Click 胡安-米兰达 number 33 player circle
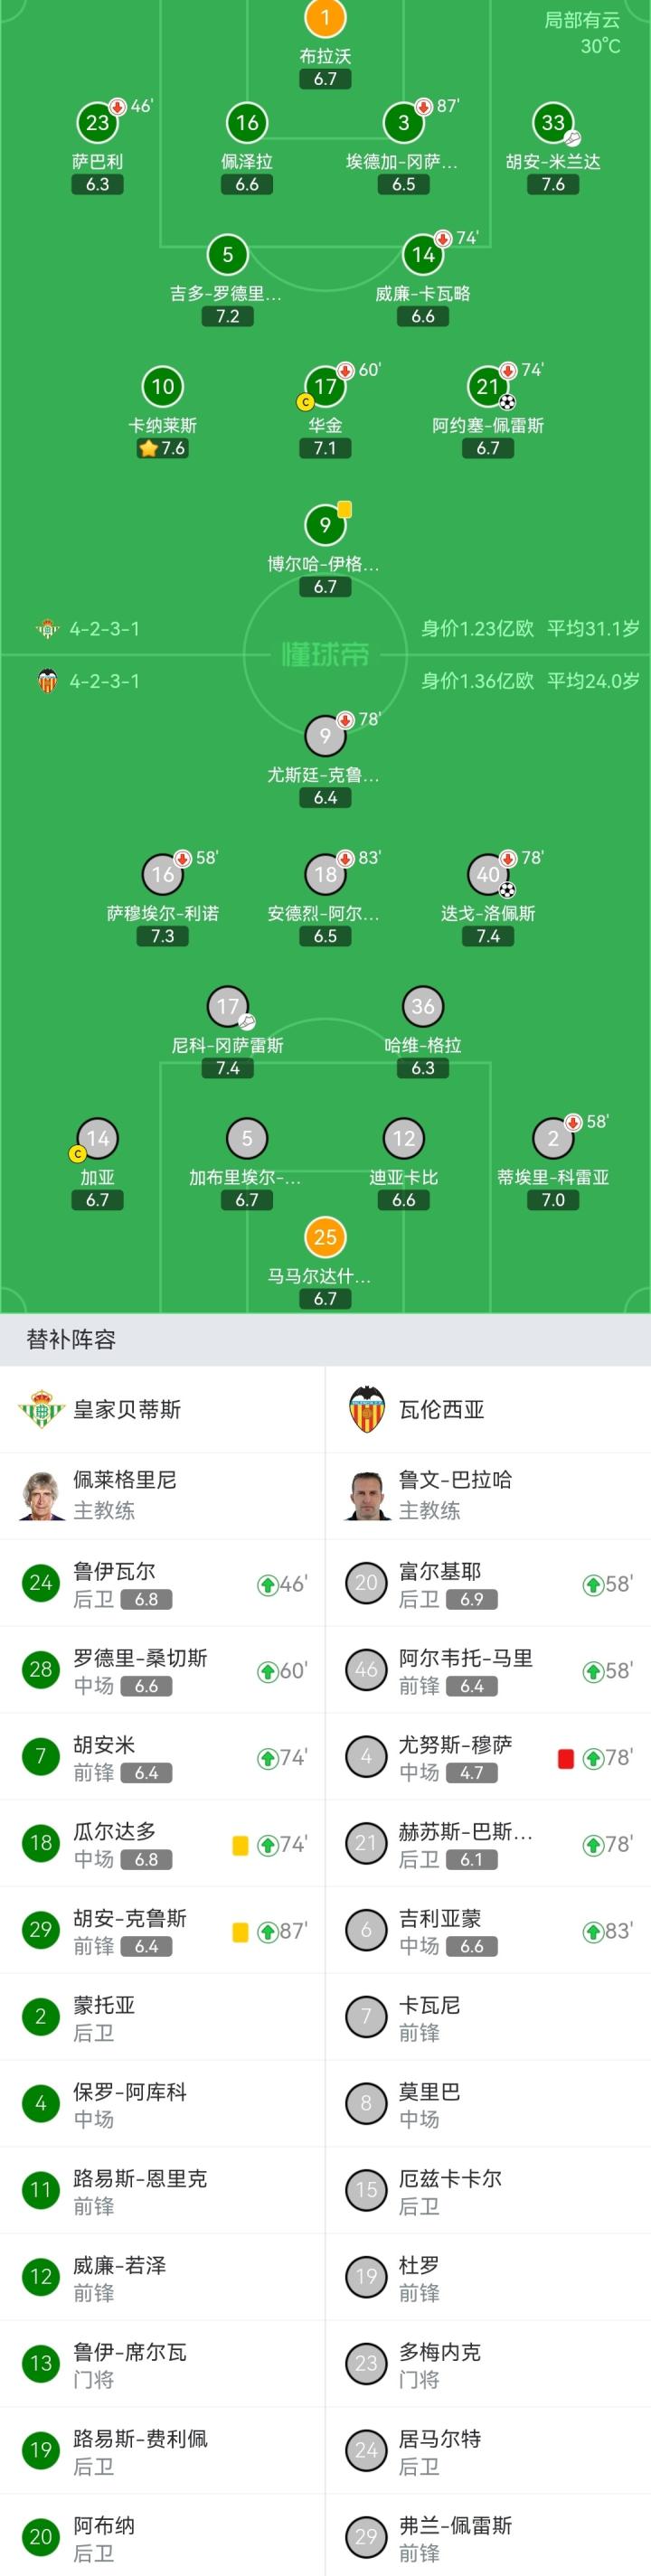This screenshot has width=651, height=2576. (x=553, y=123)
